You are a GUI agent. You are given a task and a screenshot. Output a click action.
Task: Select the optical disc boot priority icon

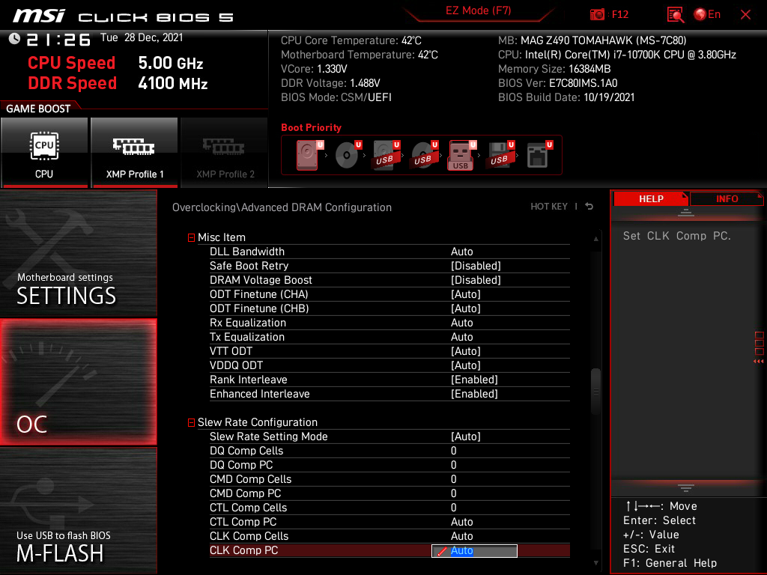tap(348, 154)
